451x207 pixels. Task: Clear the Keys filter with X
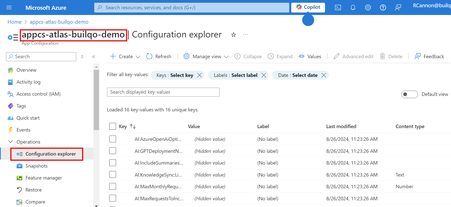click(x=199, y=75)
